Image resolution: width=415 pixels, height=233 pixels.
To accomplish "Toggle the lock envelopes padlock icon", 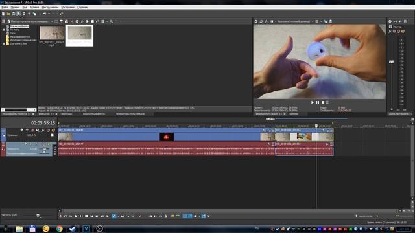I will 166,216.
